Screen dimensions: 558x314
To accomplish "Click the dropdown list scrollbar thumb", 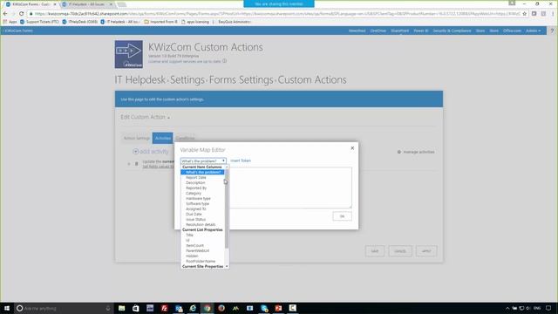I will click(227, 208).
